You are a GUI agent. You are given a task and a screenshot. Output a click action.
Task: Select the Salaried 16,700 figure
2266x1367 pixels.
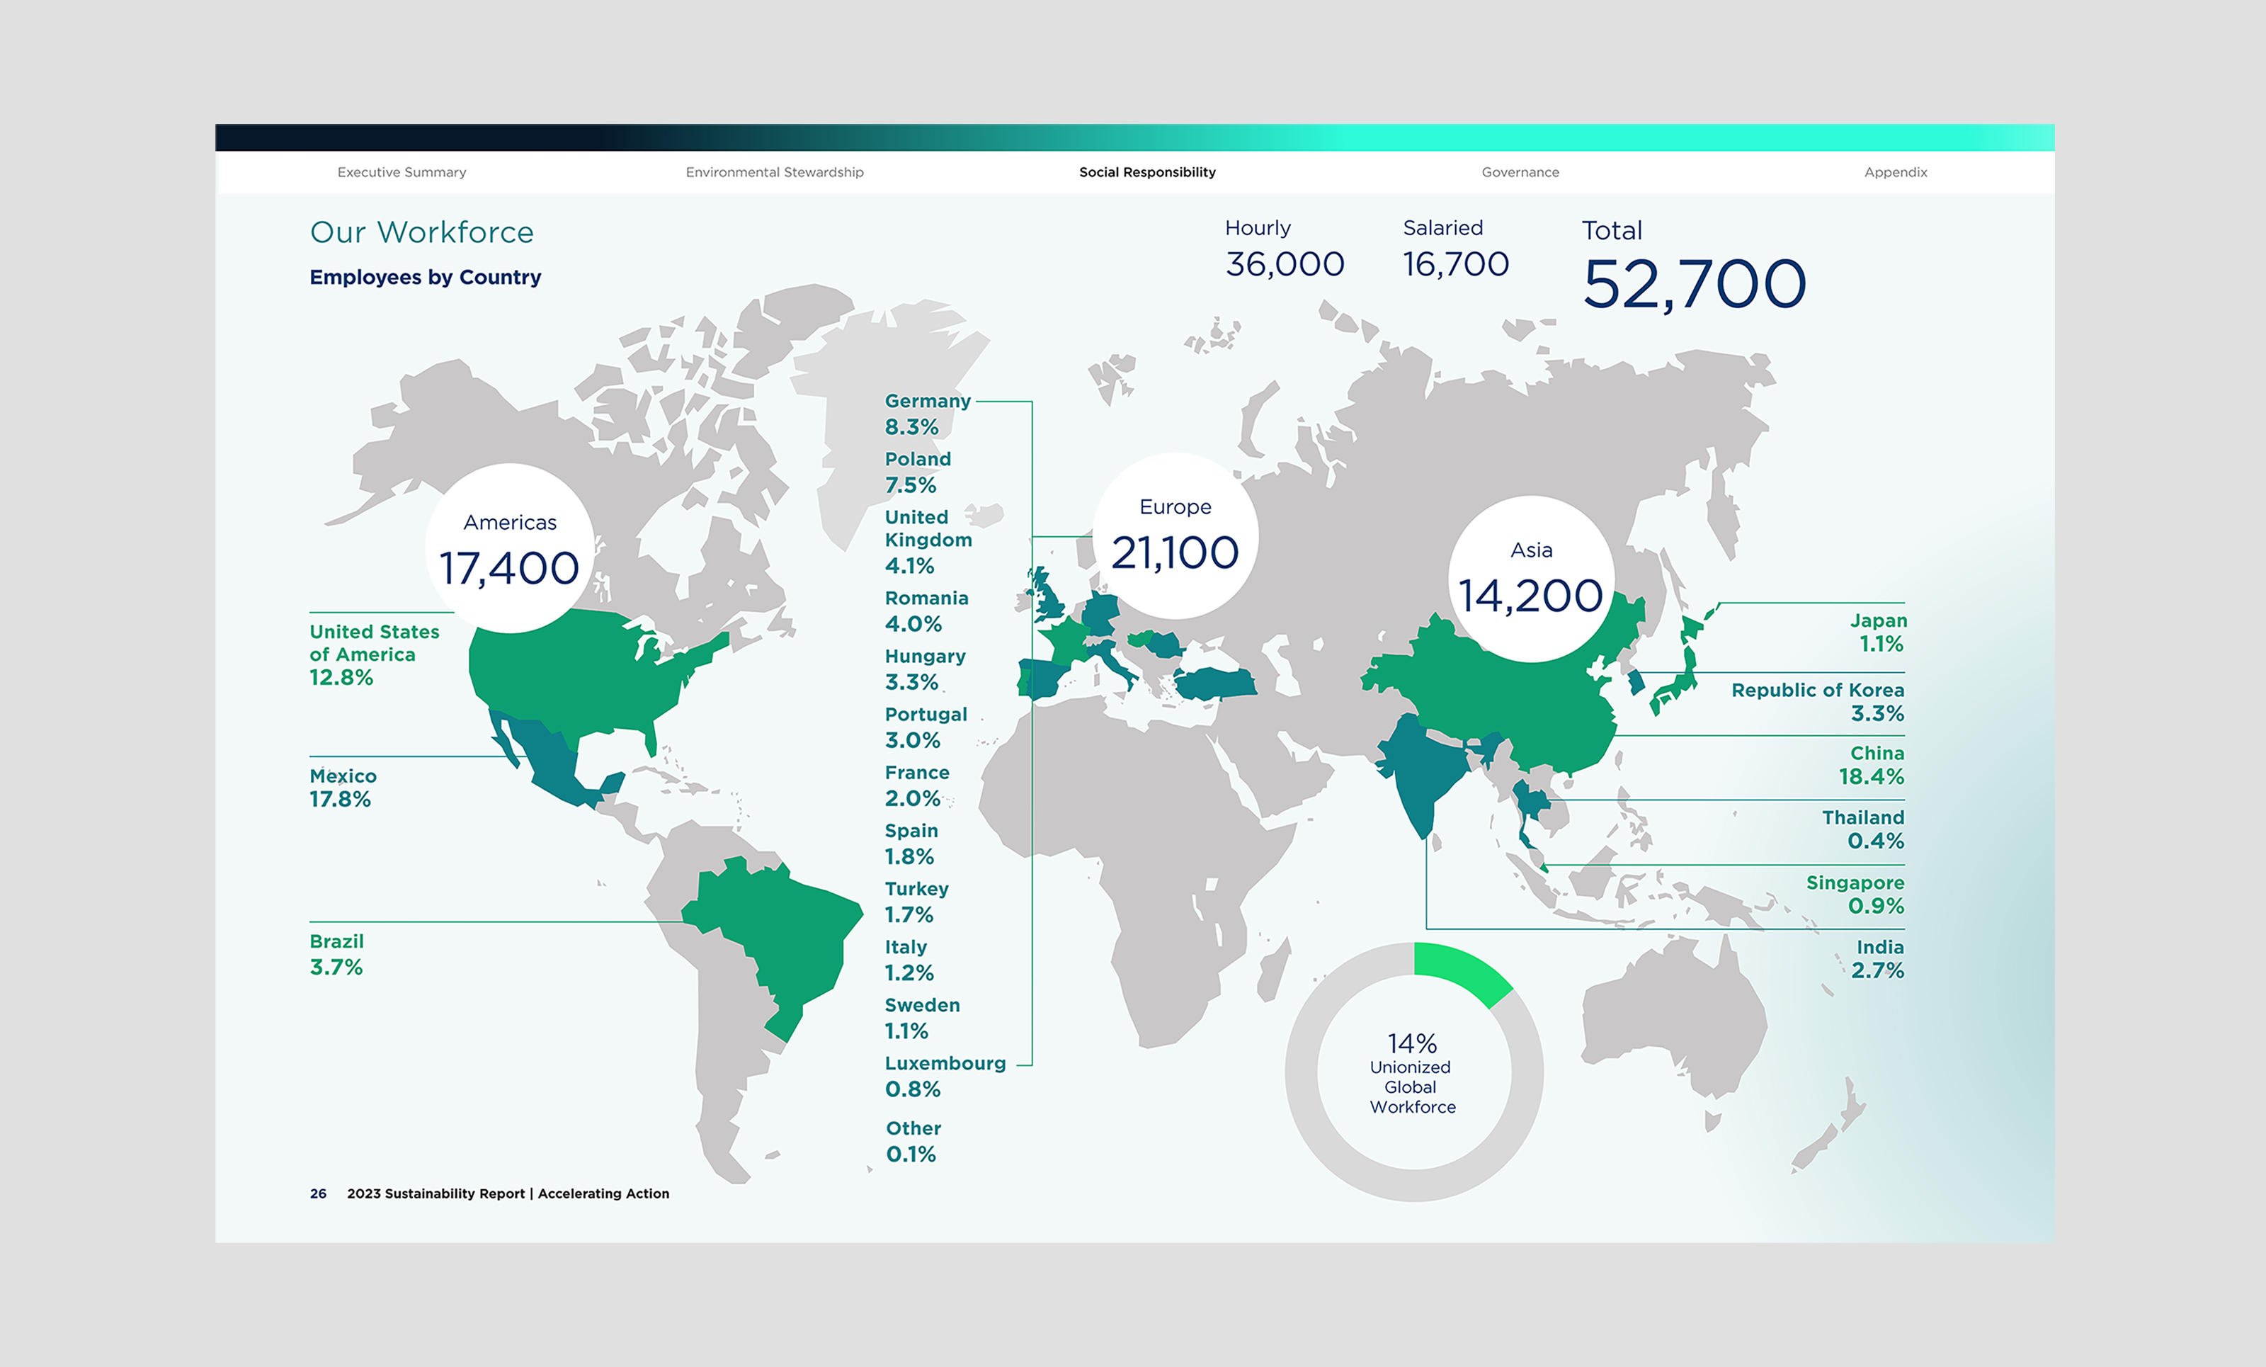[1455, 249]
